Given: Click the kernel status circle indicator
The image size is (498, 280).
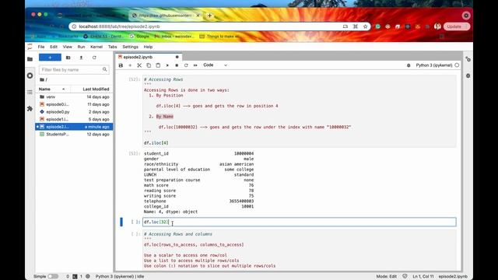Looking at the screenshot, I should [x=457, y=65].
